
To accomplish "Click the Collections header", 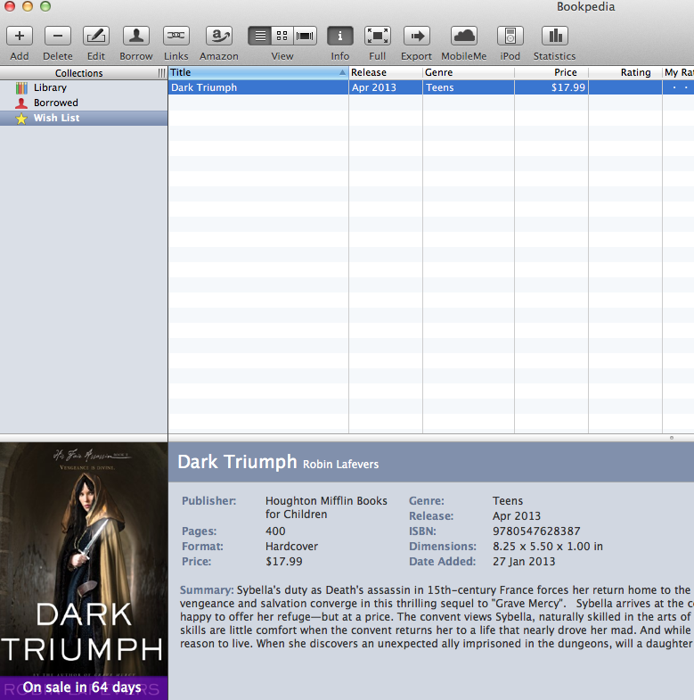I will tap(78, 73).
